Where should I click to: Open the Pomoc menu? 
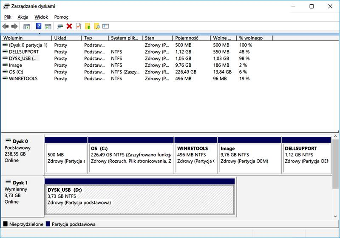pos(61,17)
